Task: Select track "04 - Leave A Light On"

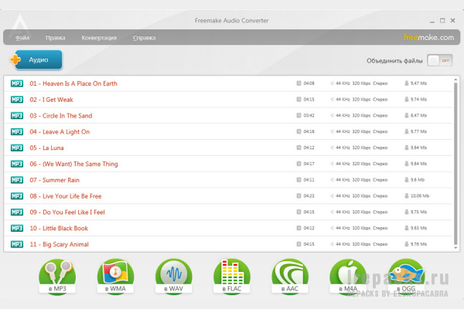Action: 228,131
